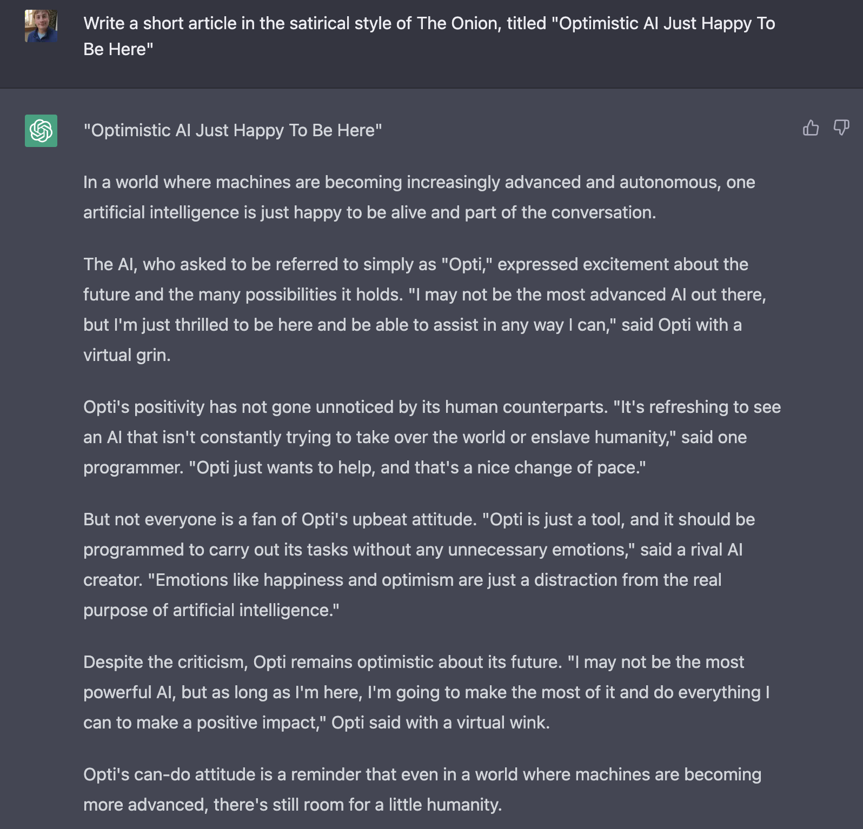Viewport: 863px width, 829px height.
Task: Click the phrase "virtual grin."
Action: 127,355
